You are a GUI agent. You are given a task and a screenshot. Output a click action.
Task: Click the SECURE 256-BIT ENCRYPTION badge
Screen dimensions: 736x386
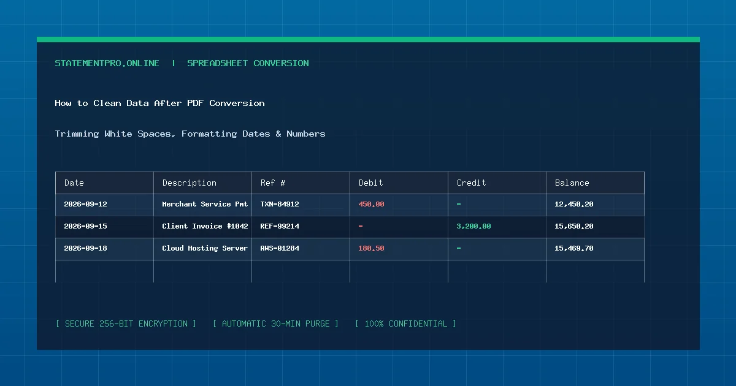[126, 324]
